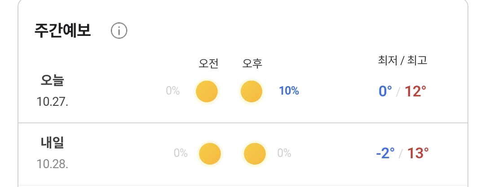The height and width of the screenshot is (187, 485).
Task: Click tomorrow's 0% afternoon rain chance
Action: coord(284,153)
